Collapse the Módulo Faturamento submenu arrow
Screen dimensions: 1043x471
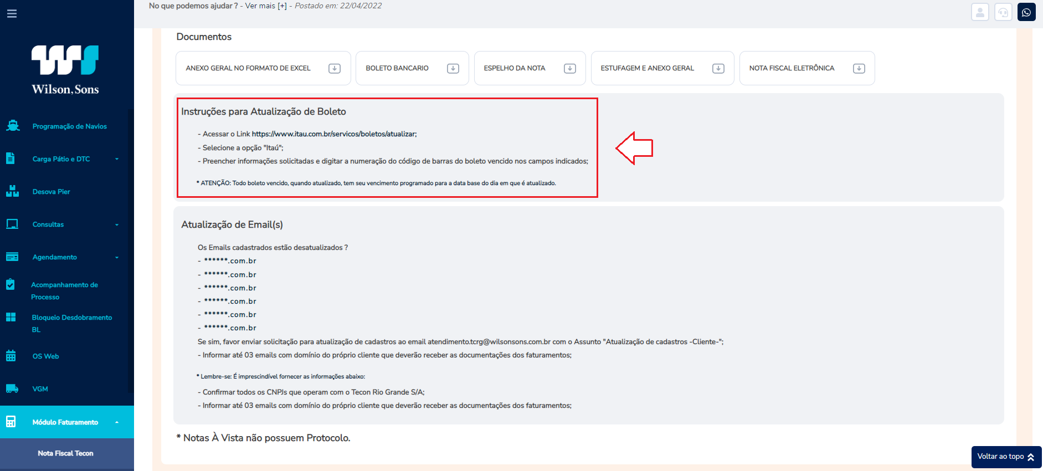(117, 422)
